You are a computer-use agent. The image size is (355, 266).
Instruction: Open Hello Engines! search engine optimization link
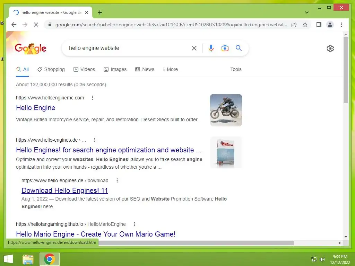(x=109, y=150)
